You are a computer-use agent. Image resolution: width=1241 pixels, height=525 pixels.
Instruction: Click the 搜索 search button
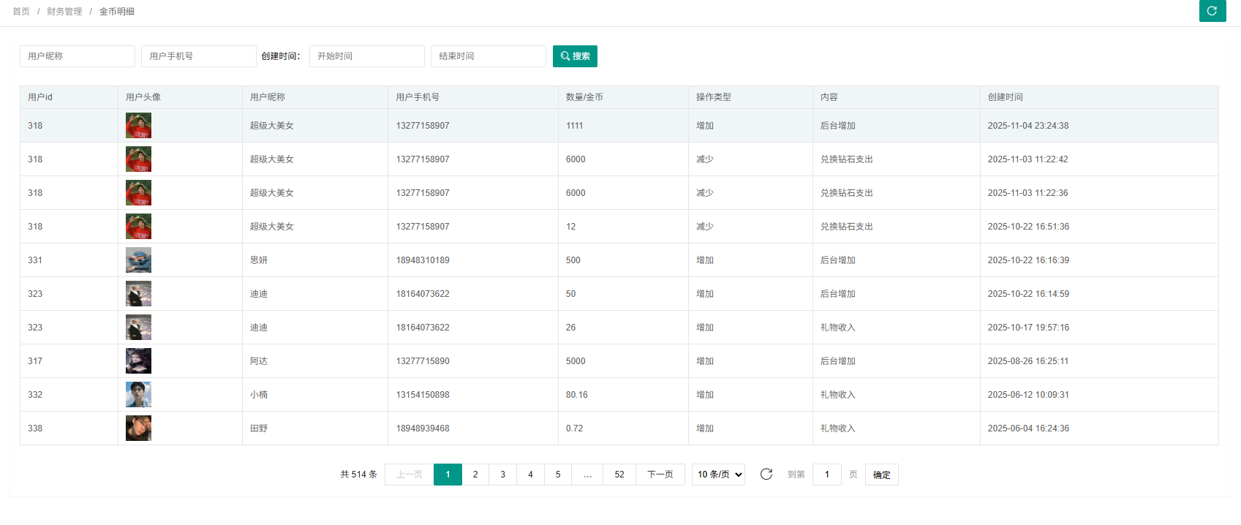pyautogui.click(x=575, y=56)
